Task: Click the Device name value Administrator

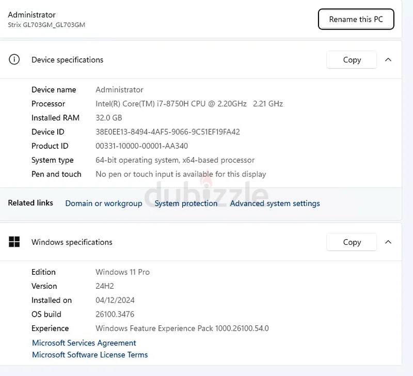Action: 119,90
